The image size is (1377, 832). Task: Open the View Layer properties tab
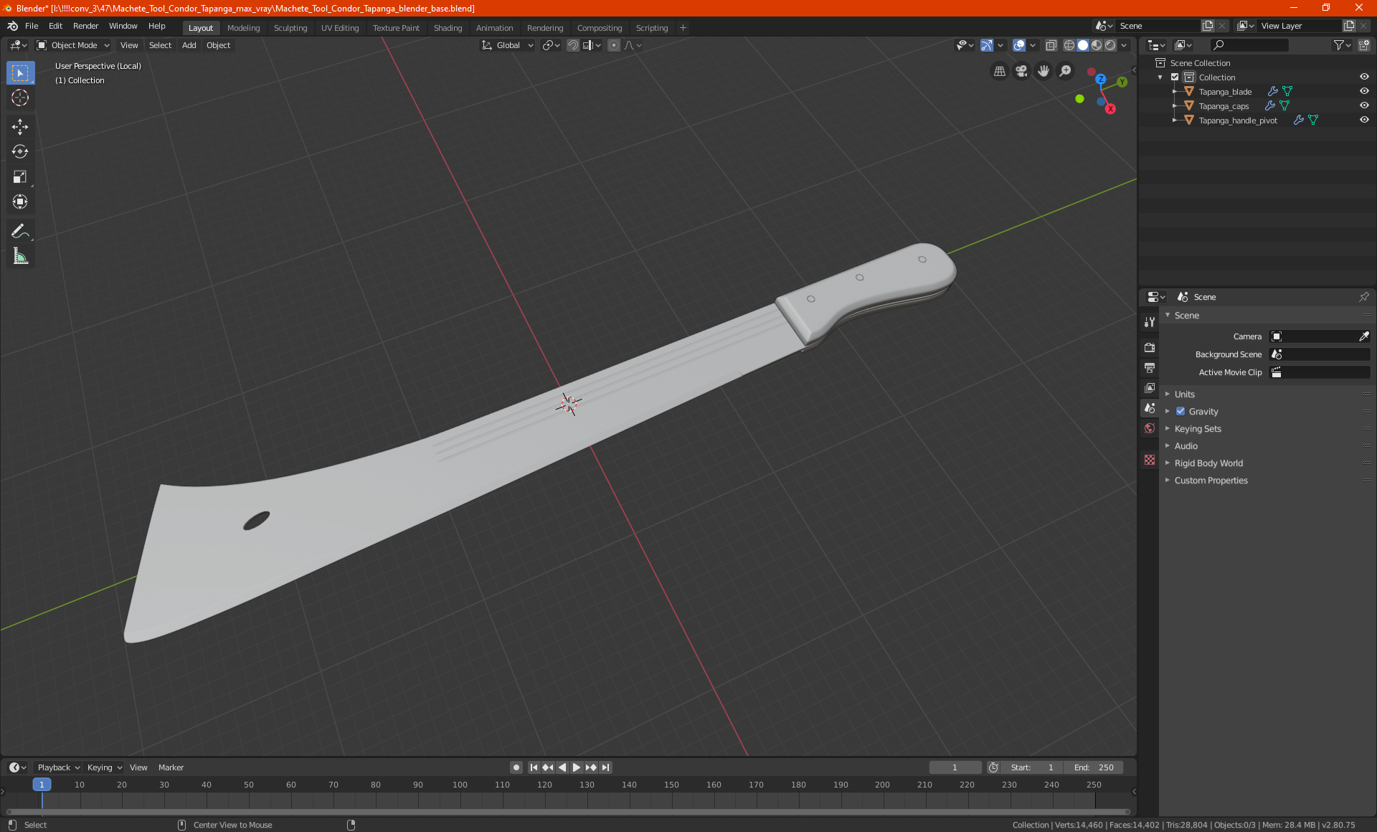click(x=1150, y=387)
